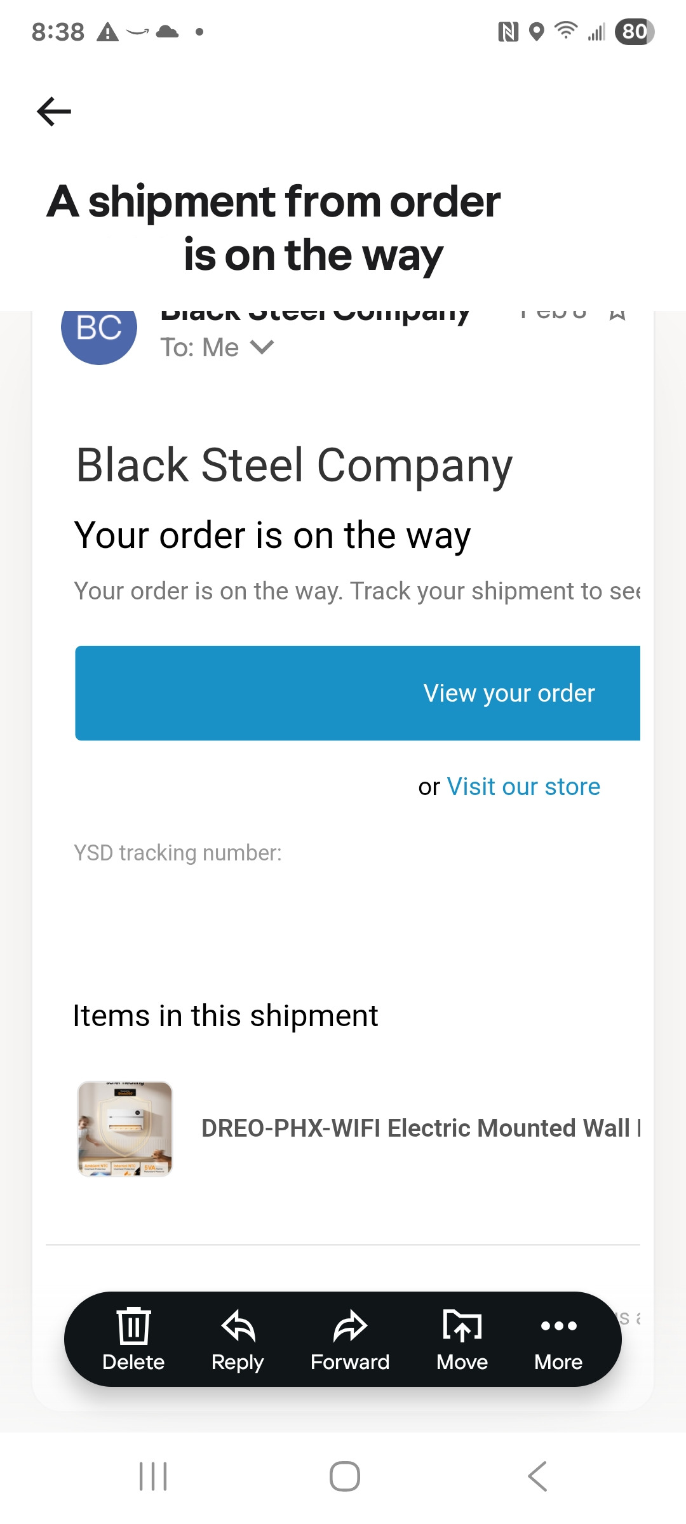Star this email from Black Steel Company
Viewport: 686px width, 1524px height.
point(617,314)
